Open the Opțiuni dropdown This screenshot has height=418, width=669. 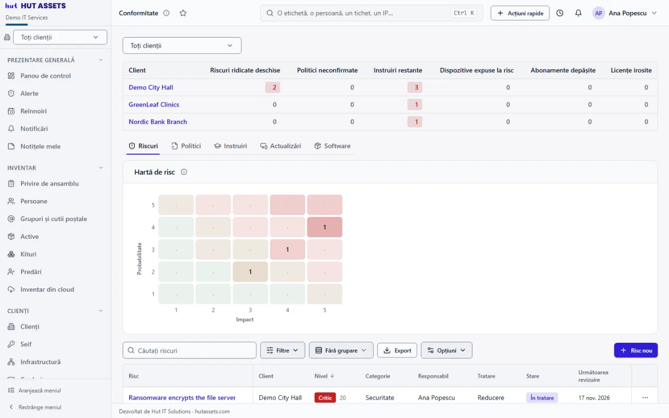[x=446, y=351]
